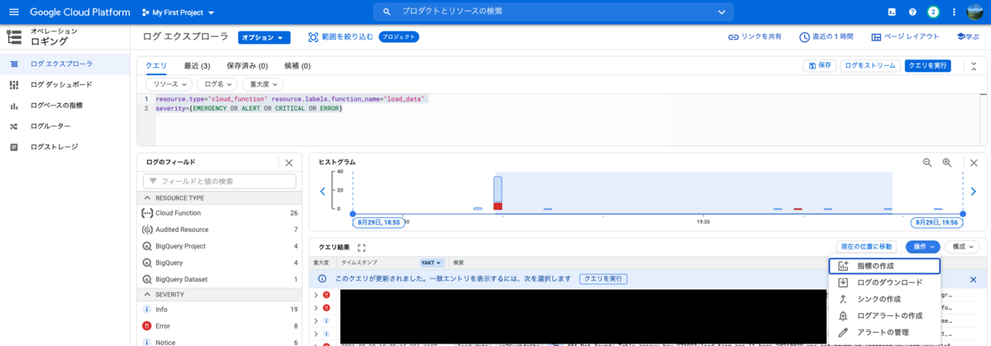The image size is (991, 346).
Task: Click the プロジェクト scope chip
Action: point(398,37)
